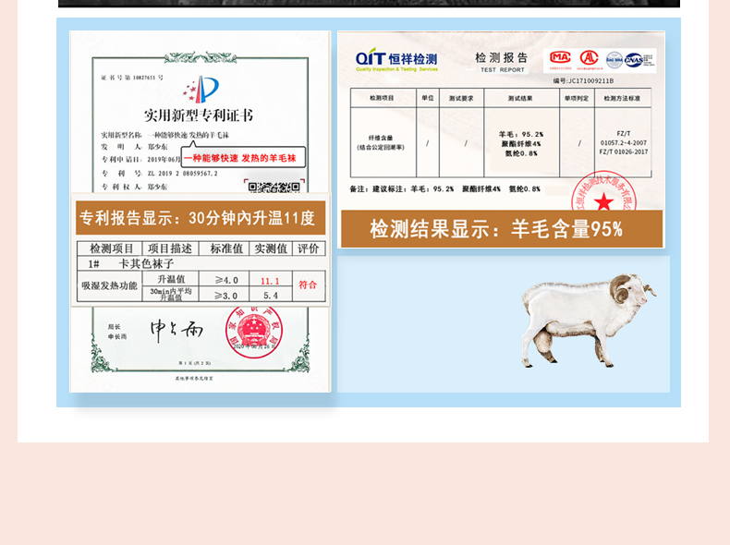The height and width of the screenshot is (545, 730).
Task: Click the QIT 恒祥检测 logo
Action: 396,59
